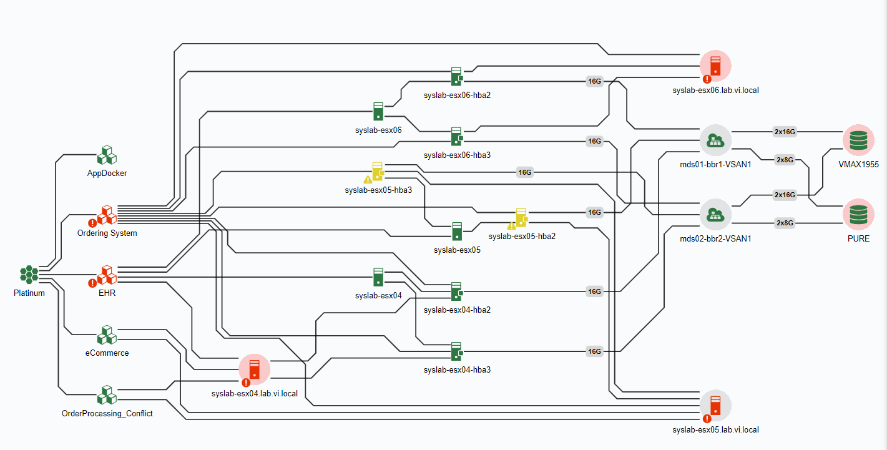The width and height of the screenshot is (887, 450).
Task: Click the "syslab-esx06.lab.vi.local" text label
Action: (715, 90)
